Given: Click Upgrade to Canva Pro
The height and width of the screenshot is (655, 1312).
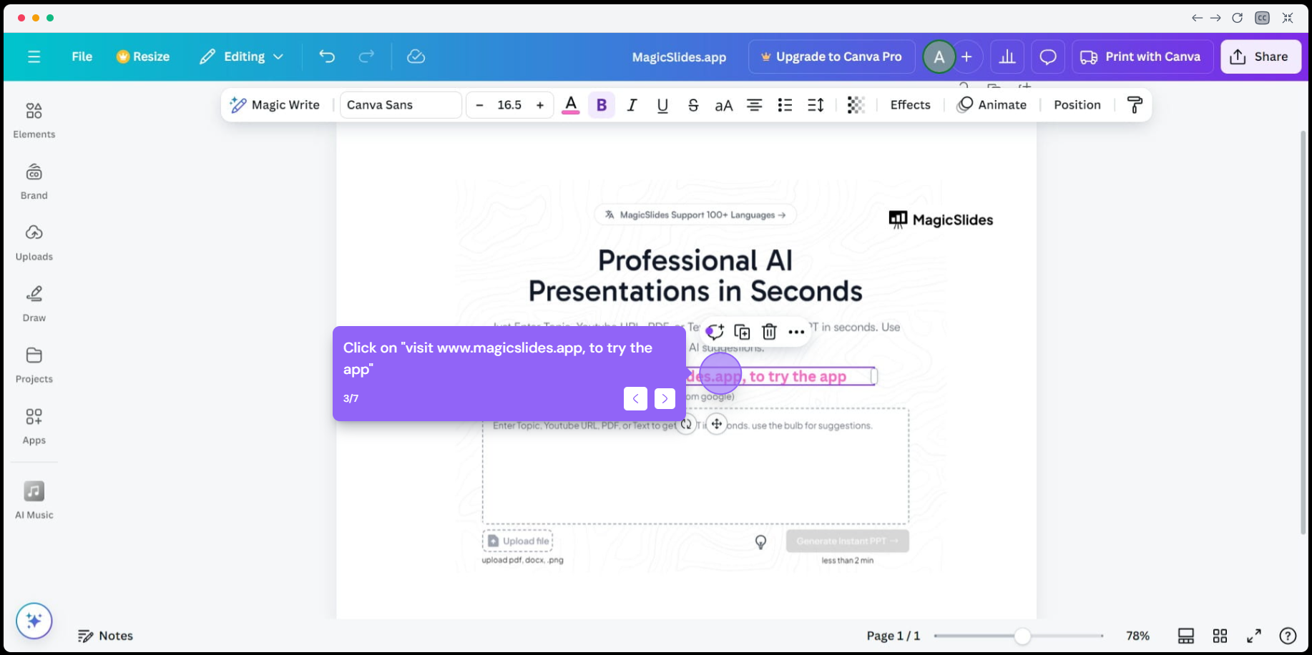Looking at the screenshot, I should tap(832, 56).
